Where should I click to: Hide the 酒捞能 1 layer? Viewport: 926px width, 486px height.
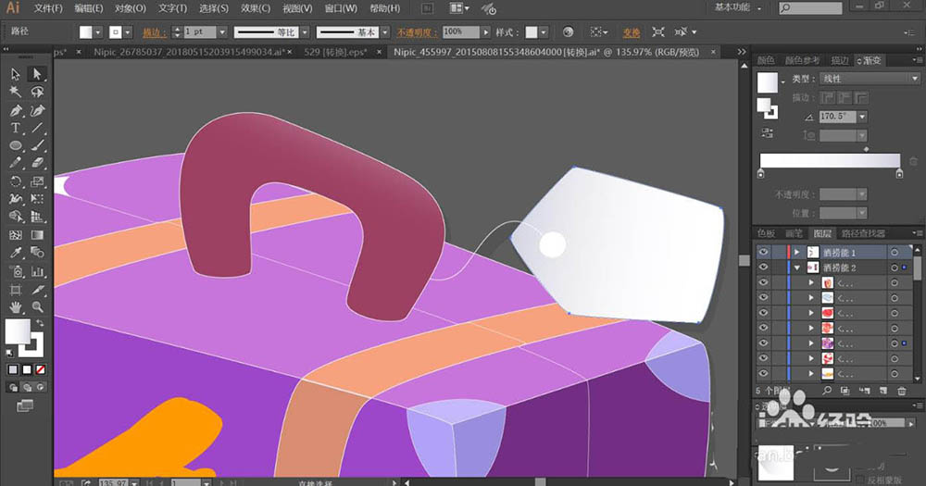tap(764, 252)
